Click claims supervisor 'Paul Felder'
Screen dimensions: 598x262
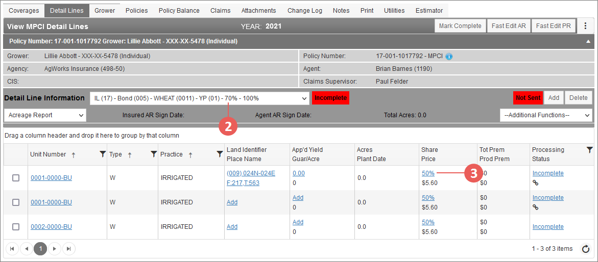tap(392, 82)
